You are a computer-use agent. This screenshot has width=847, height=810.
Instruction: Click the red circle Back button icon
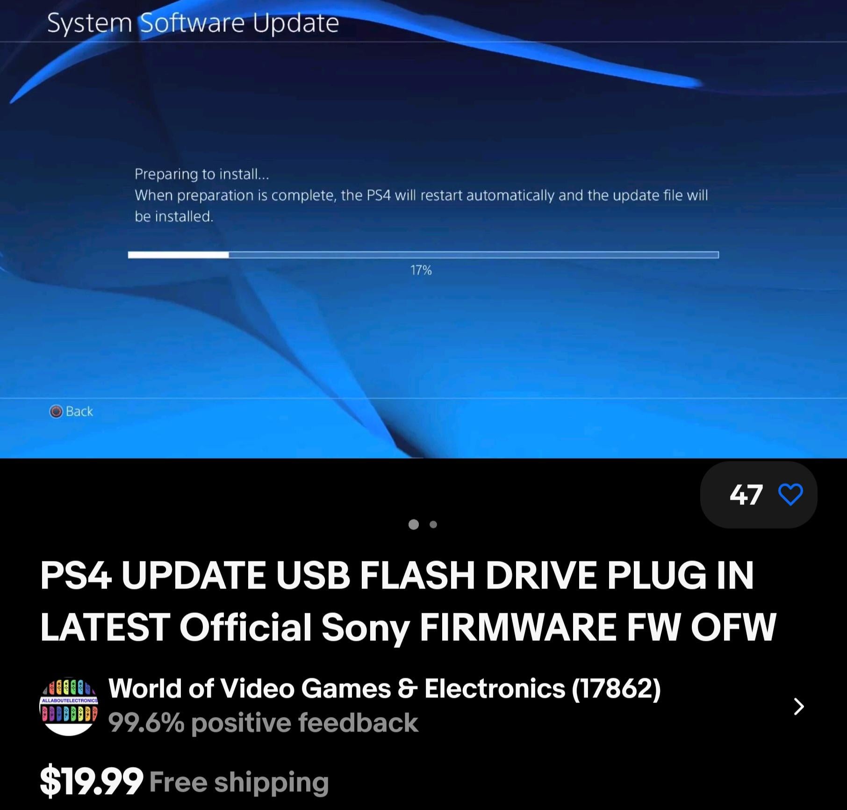point(56,411)
